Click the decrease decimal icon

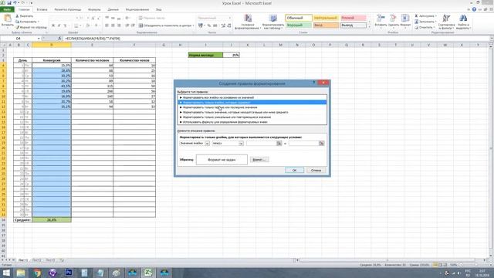229,25
